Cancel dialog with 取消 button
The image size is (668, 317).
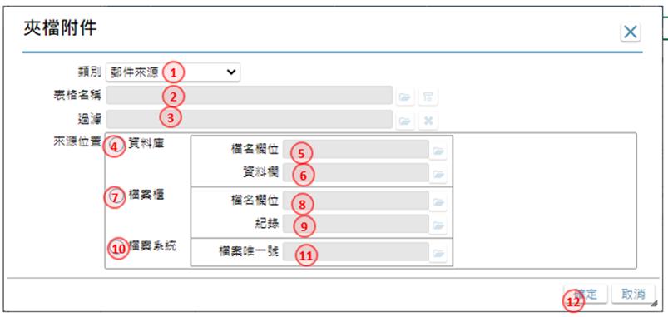[633, 294]
